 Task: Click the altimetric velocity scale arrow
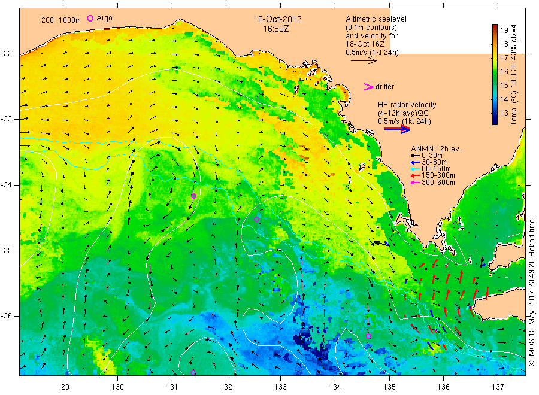click(x=364, y=61)
